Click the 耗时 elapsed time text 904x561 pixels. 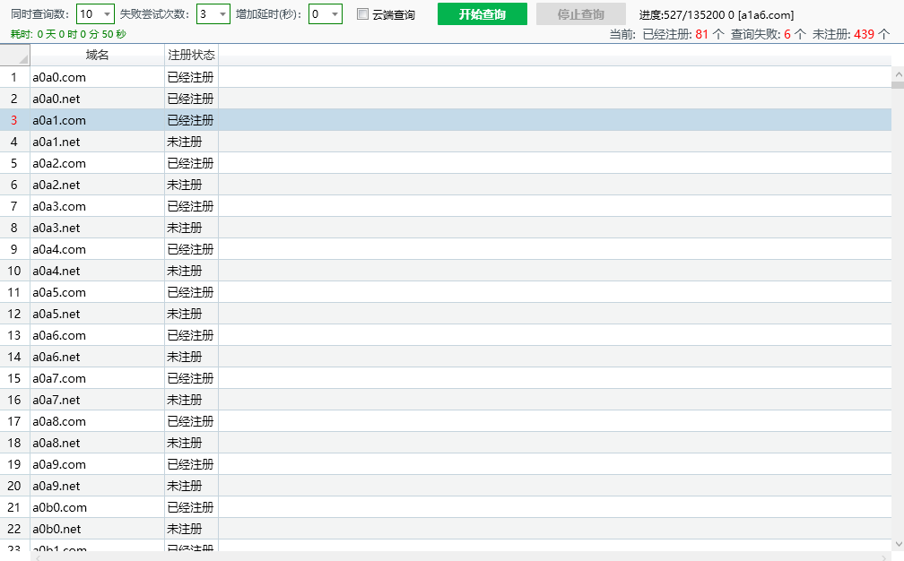(x=68, y=34)
